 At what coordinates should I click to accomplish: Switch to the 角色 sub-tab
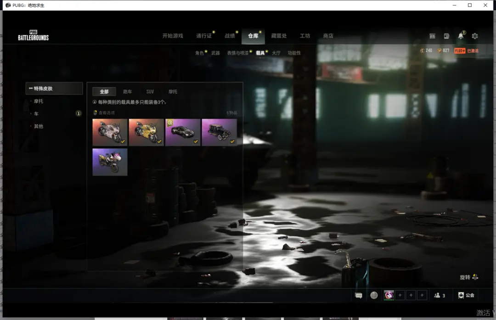(200, 53)
